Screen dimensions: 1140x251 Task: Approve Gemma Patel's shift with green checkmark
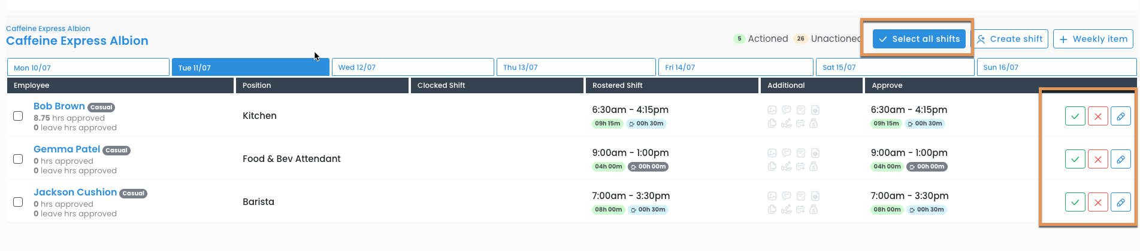(1075, 159)
